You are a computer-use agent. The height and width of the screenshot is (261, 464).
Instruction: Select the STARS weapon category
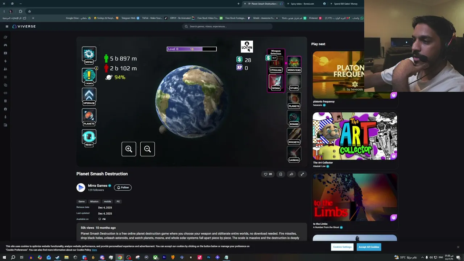pyautogui.click(x=294, y=83)
